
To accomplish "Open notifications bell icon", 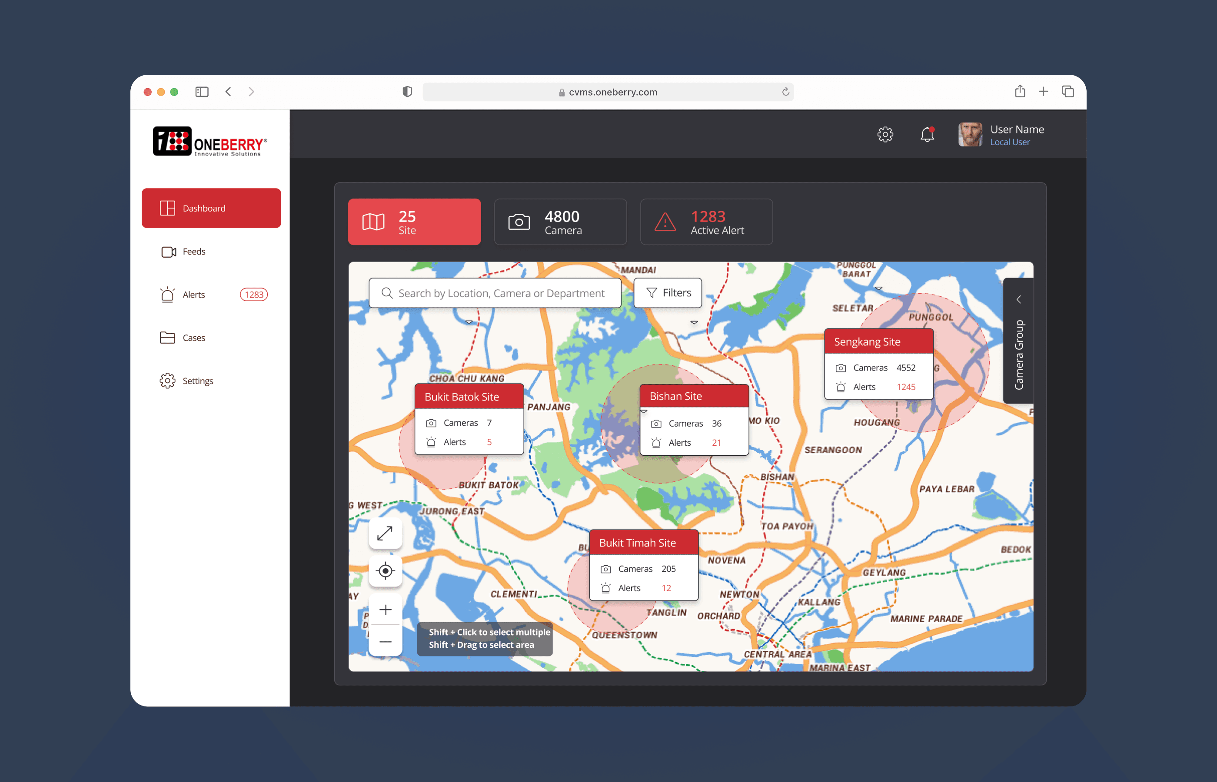I will 928,135.
